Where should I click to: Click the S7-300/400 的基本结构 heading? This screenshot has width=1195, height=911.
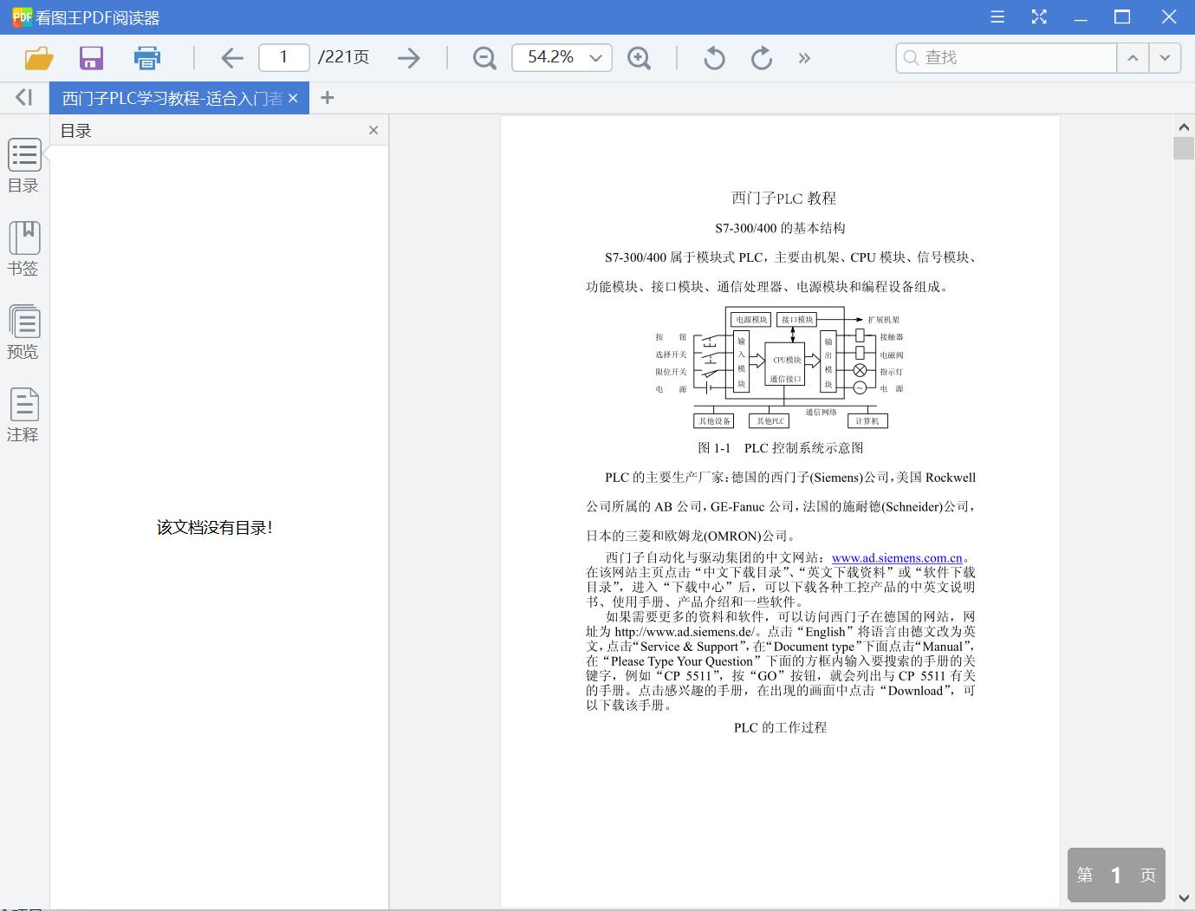pyautogui.click(x=780, y=228)
